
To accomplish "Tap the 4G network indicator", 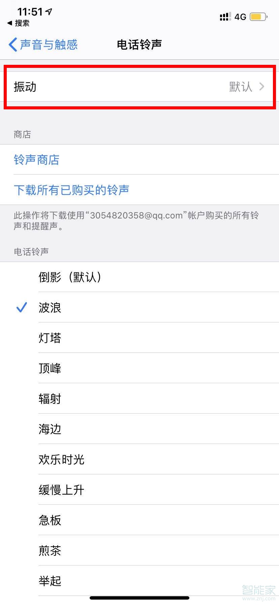I will [240, 17].
